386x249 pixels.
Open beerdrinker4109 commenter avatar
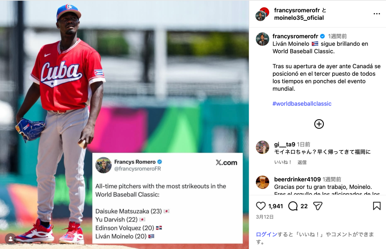(x=262, y=182)
